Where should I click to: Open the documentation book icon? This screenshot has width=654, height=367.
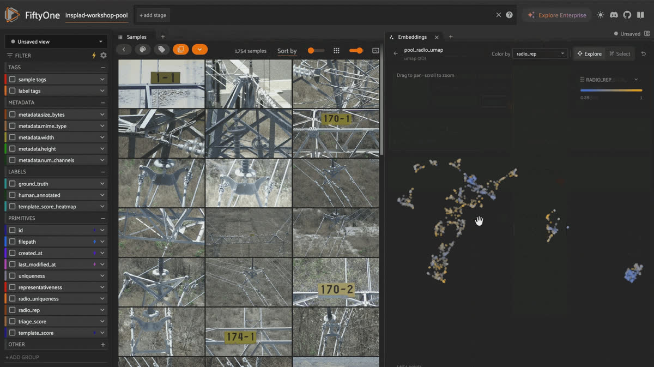click(x=640, y=15)
